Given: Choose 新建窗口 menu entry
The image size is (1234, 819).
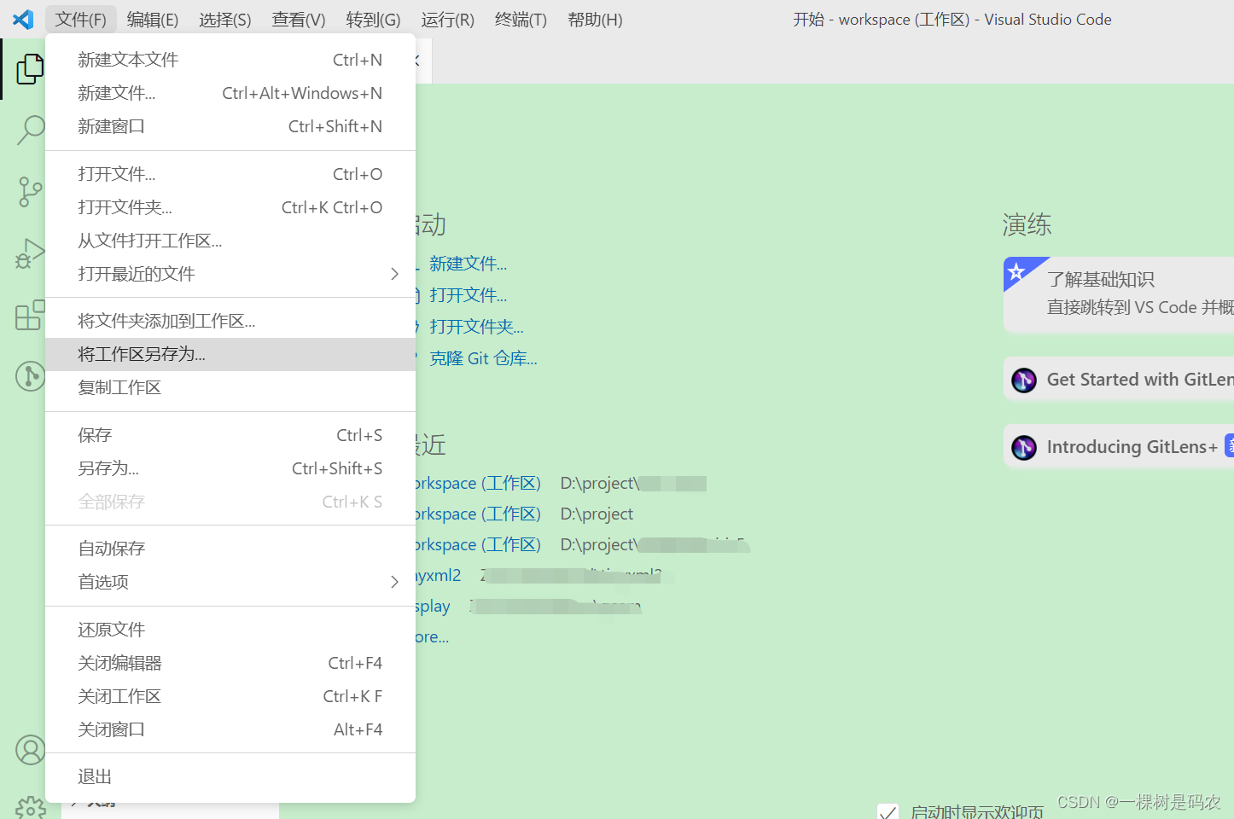Looking at the screenshot, I should tap(230, 126).
